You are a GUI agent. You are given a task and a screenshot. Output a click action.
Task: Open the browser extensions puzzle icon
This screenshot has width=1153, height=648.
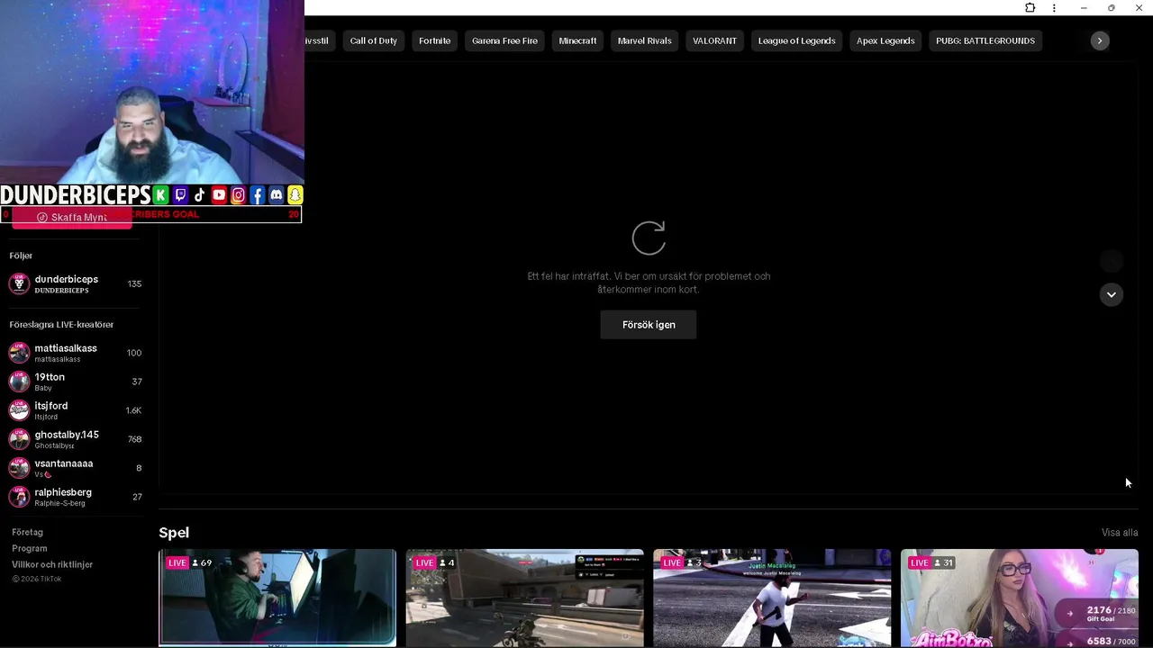pyautogui.click(x=1030, y=8)
